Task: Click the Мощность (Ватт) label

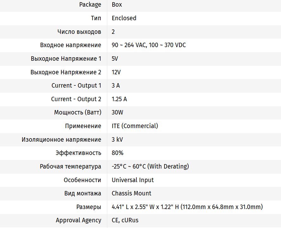Action: [x=78, y=113]
